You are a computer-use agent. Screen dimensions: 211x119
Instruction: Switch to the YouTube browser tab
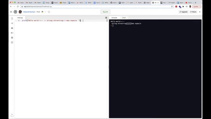click(x=189, y=3)
